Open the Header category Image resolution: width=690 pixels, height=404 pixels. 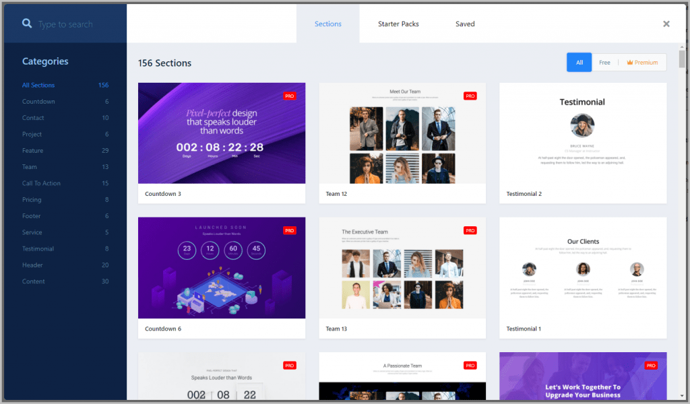[x=65, y=265]
